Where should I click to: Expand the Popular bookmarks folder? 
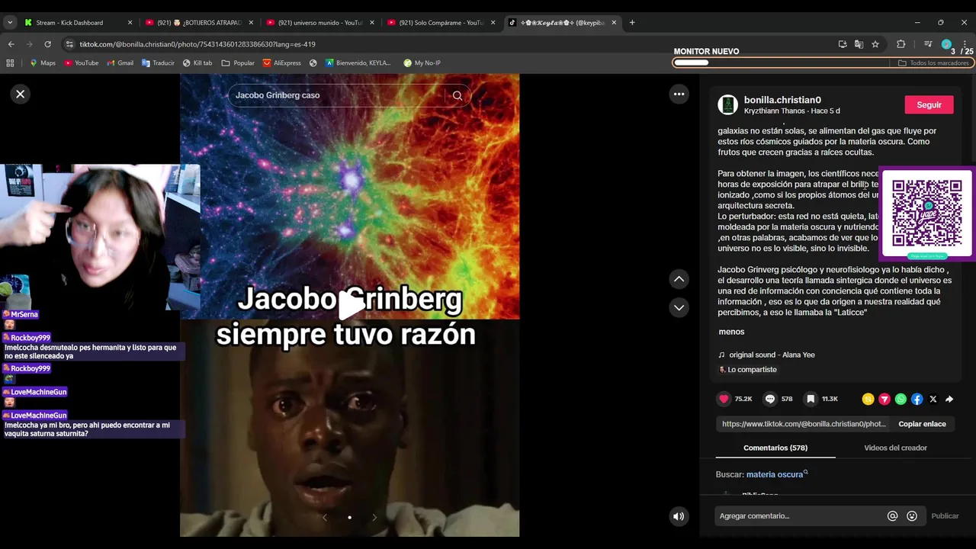[x=238, y=63]
